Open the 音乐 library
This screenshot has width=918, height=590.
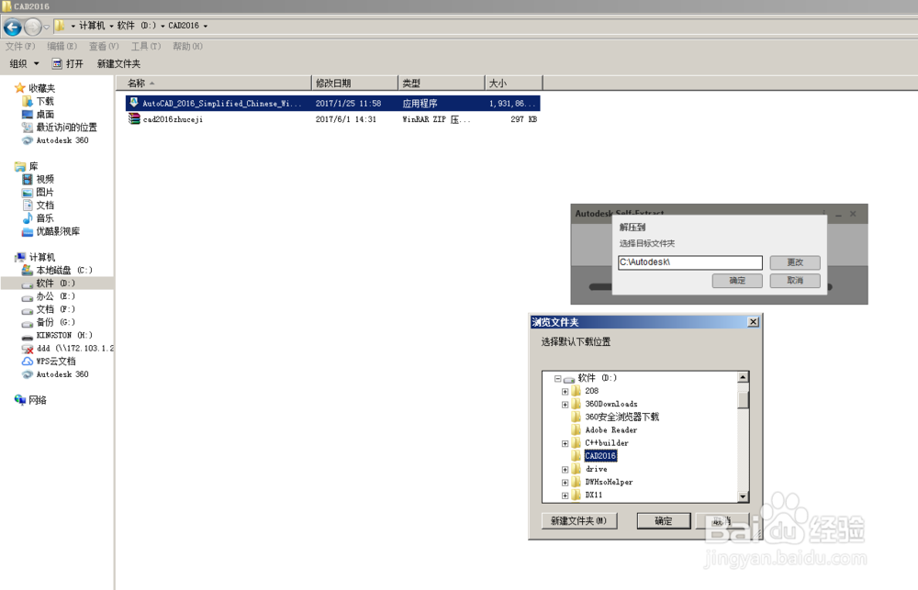(45, 218)
